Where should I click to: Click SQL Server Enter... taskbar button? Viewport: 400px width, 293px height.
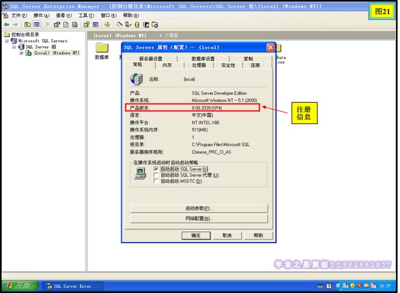tap(73, 287)
